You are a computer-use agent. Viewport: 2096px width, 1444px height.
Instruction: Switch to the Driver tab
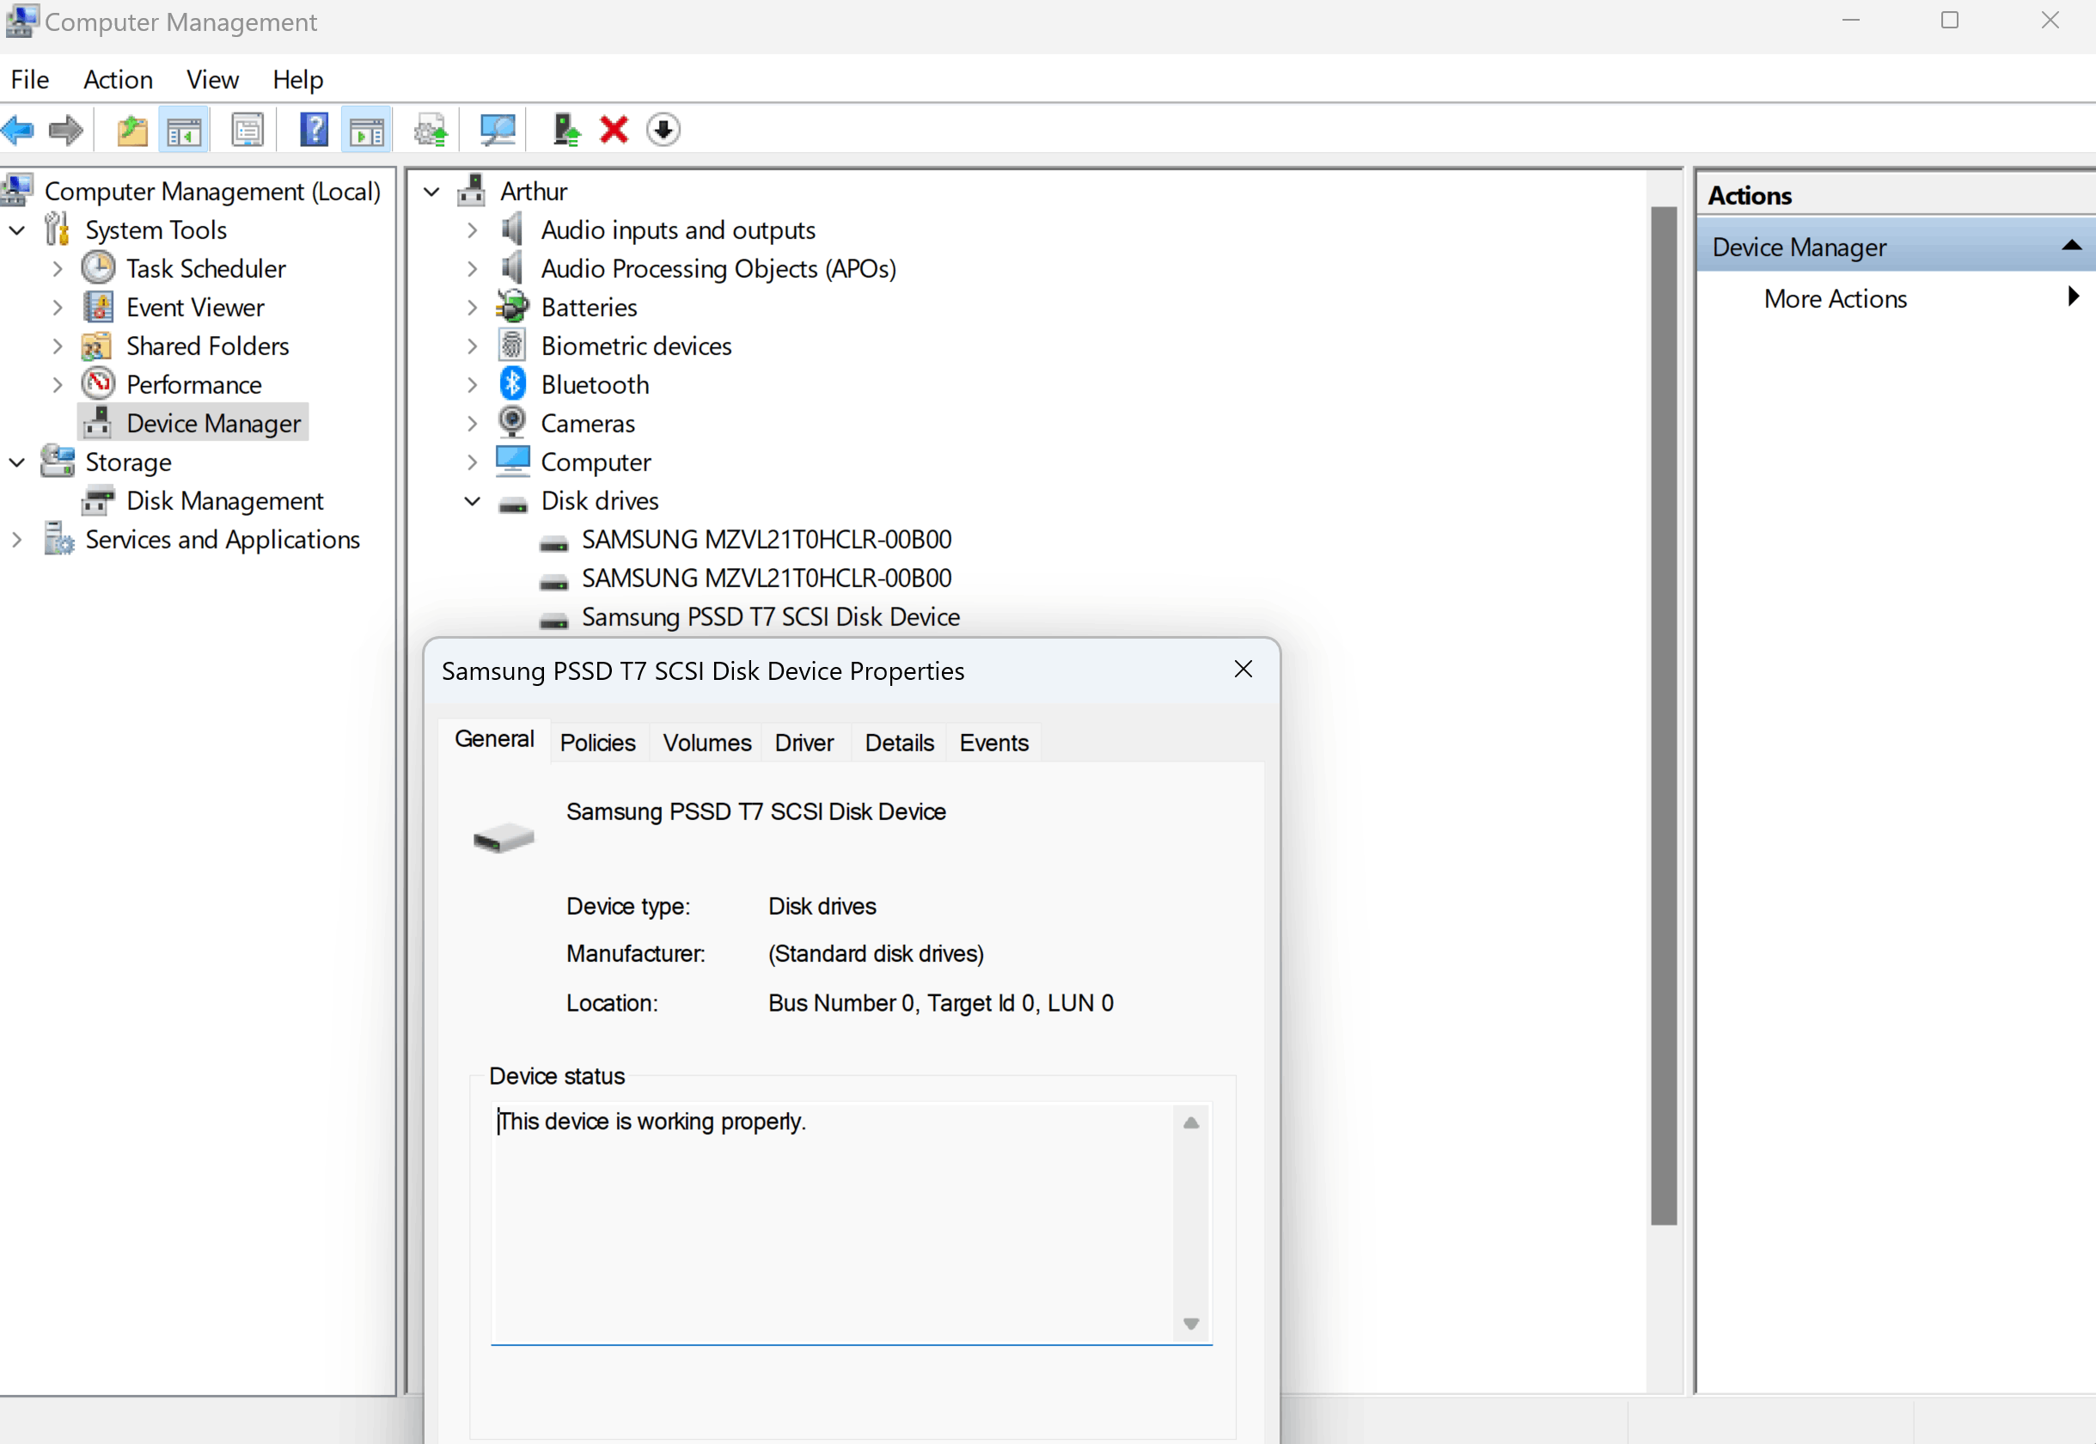click(x=804, y=743)
